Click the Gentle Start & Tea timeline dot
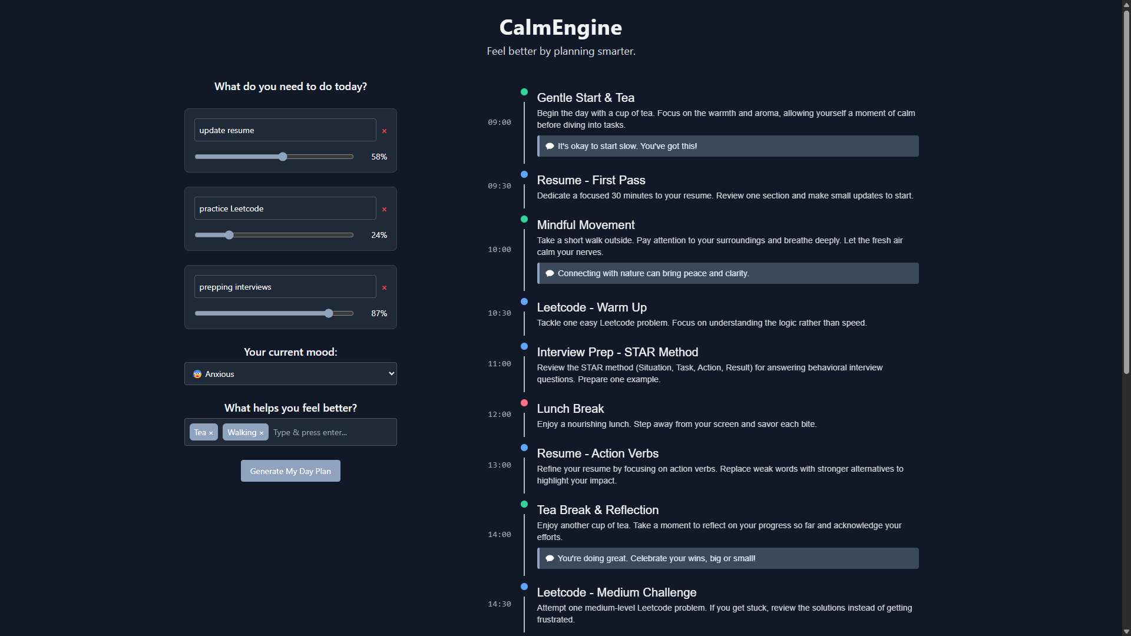This screenshot has width=1131, height=636. click(x=524, y=92)
